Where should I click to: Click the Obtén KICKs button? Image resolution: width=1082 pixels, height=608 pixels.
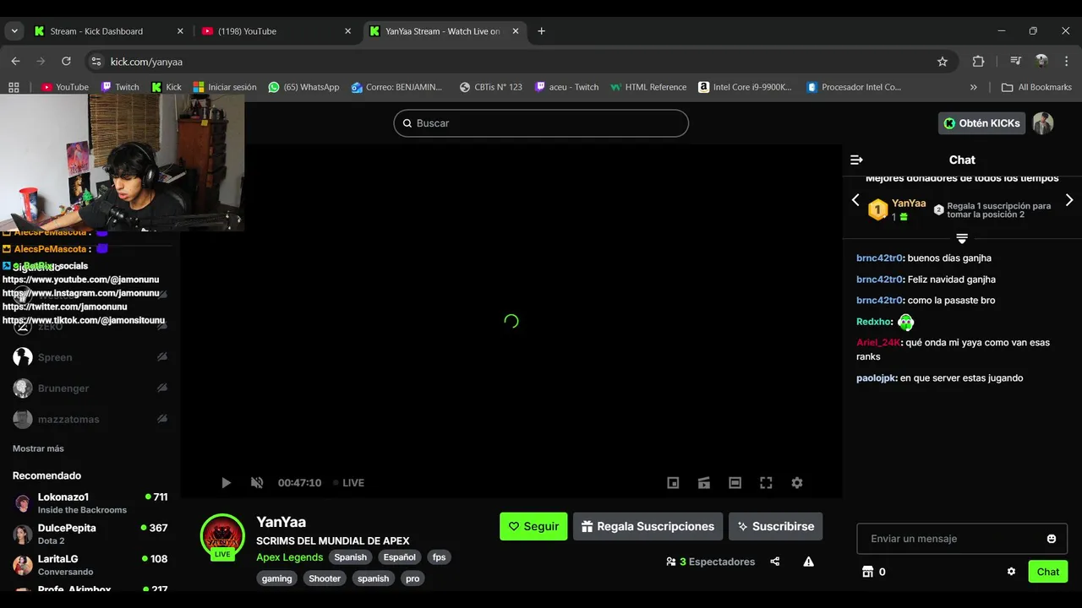coord(981,123)
